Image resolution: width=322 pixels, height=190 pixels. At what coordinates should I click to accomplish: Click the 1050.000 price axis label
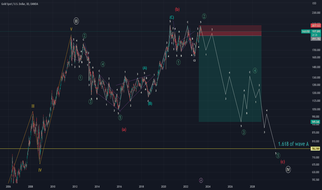(316, 109)
